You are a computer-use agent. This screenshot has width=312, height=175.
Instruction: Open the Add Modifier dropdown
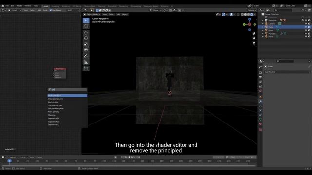(287, 72)
